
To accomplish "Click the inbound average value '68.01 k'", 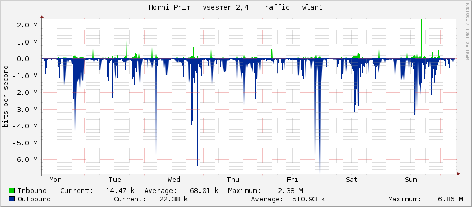I will pos(204,190).
